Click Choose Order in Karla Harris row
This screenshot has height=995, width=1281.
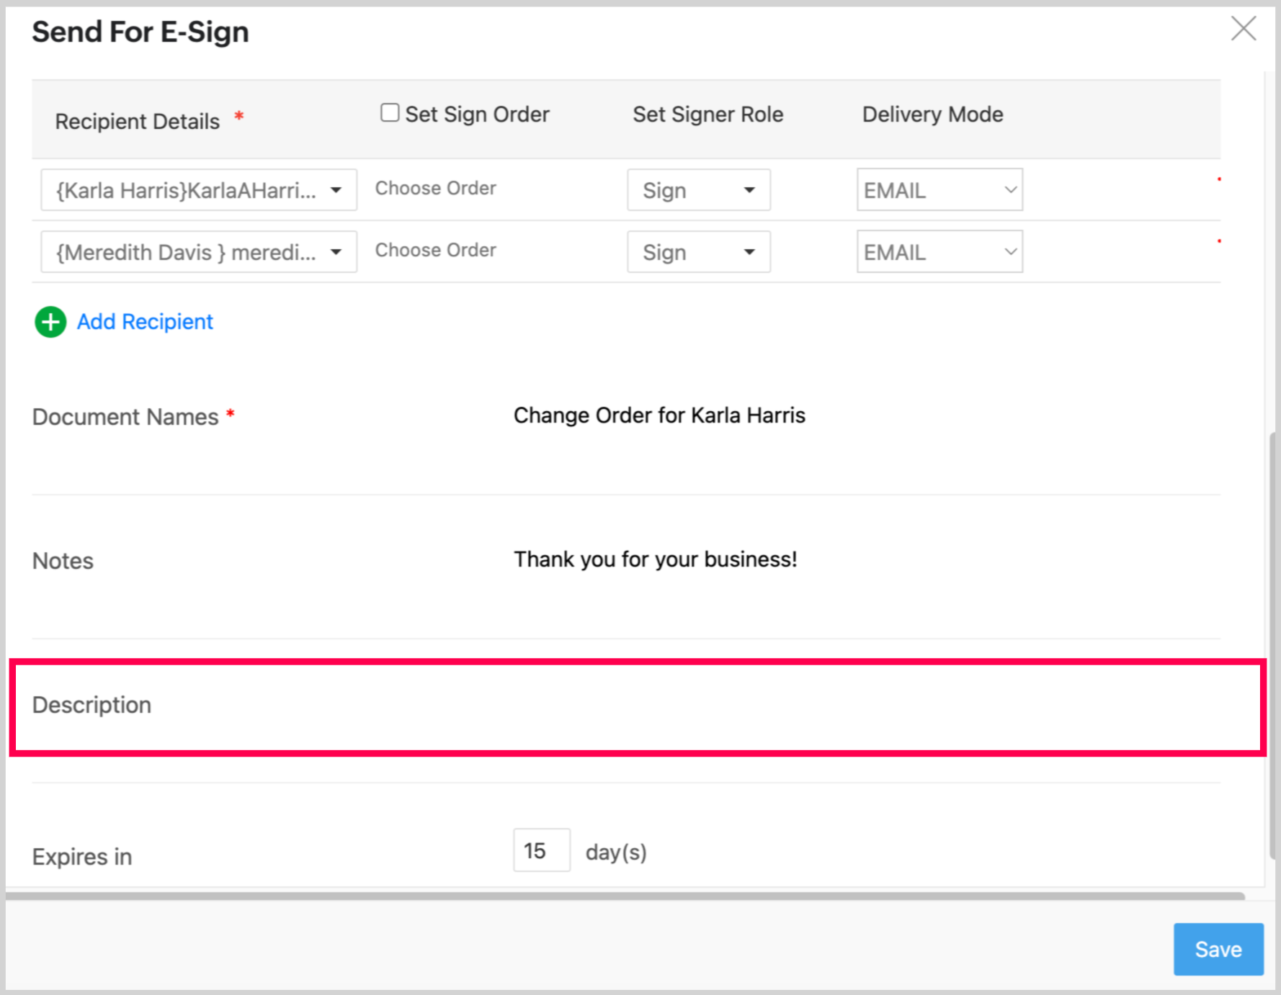pos(435,189)
